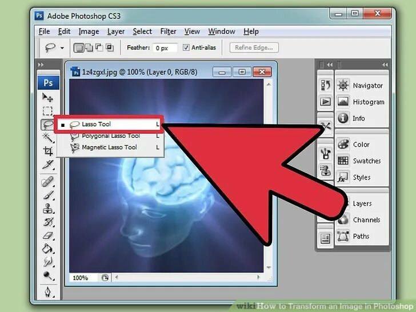Screen dimensions: 416x312
Task: Click the Photoshop Ps logo in toolbox
Action: coord(48,83)
